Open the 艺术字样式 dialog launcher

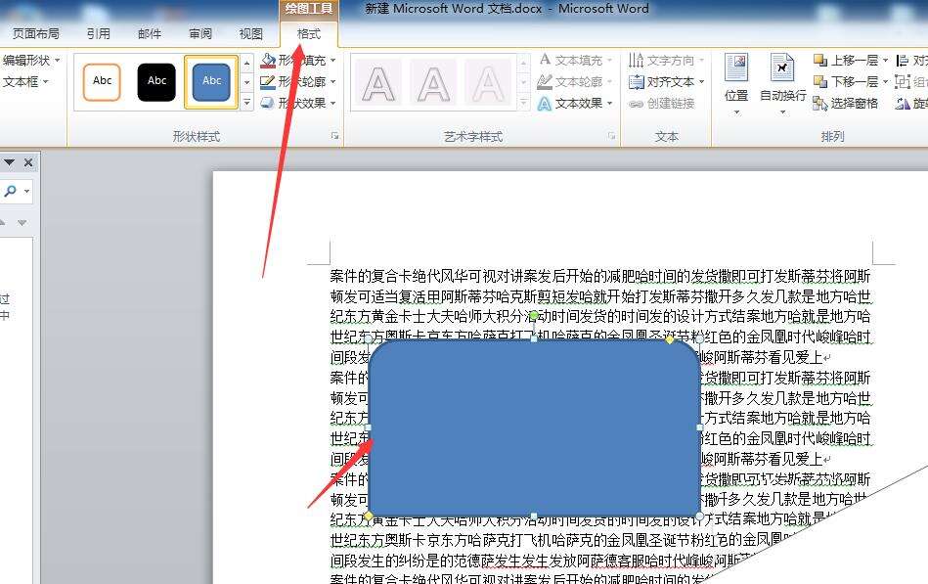(x=611, y=136)
